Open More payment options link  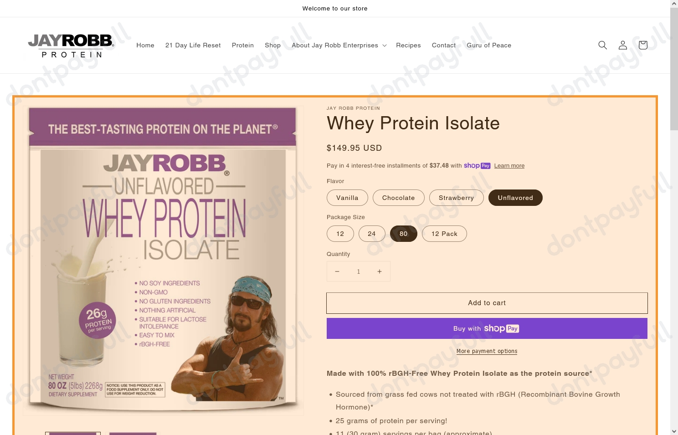487,351
